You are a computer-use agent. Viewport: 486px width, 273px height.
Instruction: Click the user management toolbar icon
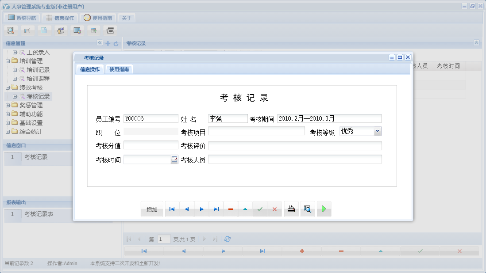(x=61, y=30)
